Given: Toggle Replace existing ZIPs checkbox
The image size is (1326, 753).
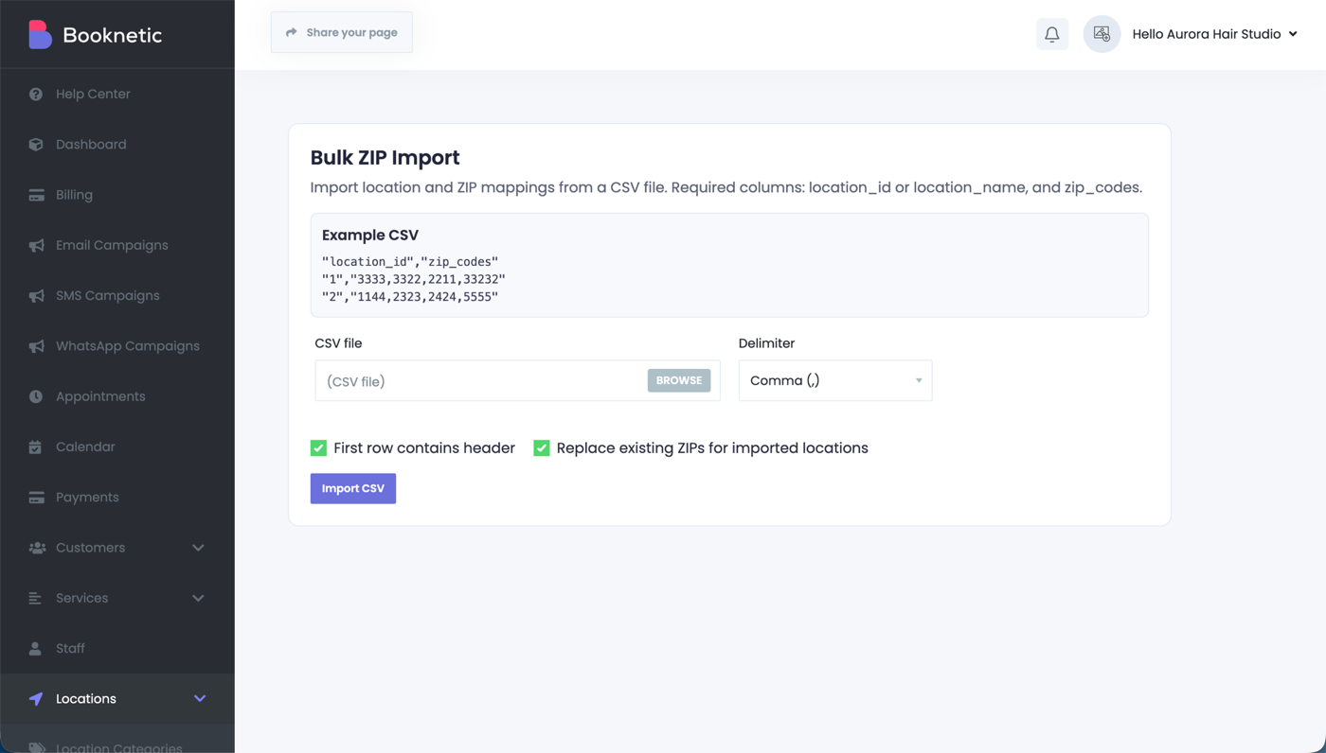Looking at the screenshot, I should tap(542, 448).
